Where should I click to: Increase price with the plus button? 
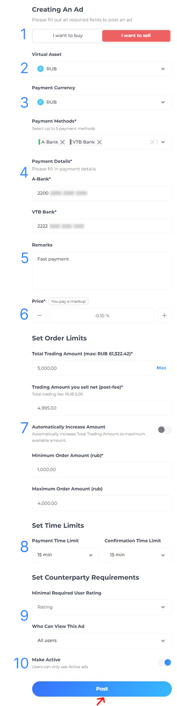pos(164,316)
